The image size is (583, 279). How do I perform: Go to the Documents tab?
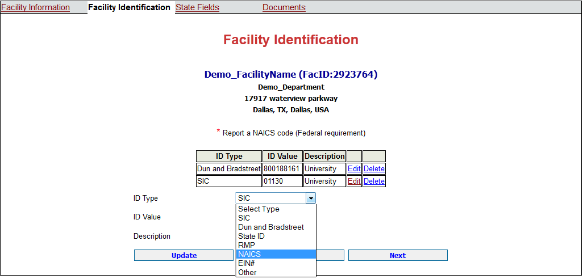(284, 7)
